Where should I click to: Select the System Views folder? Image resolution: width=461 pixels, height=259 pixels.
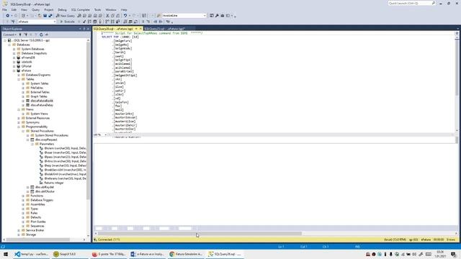(39, 114)
